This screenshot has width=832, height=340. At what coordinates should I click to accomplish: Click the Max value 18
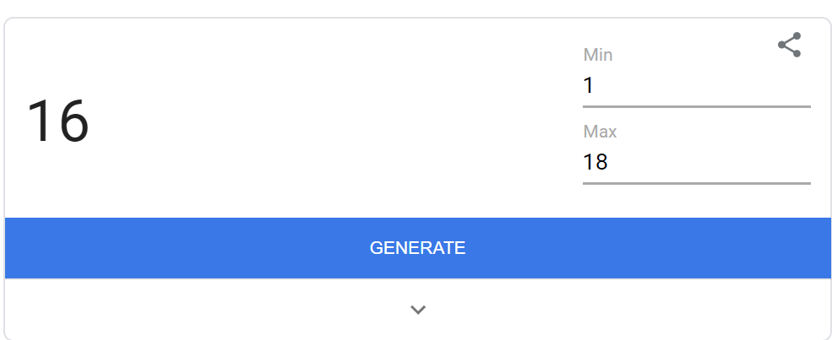tap(595, 162)
